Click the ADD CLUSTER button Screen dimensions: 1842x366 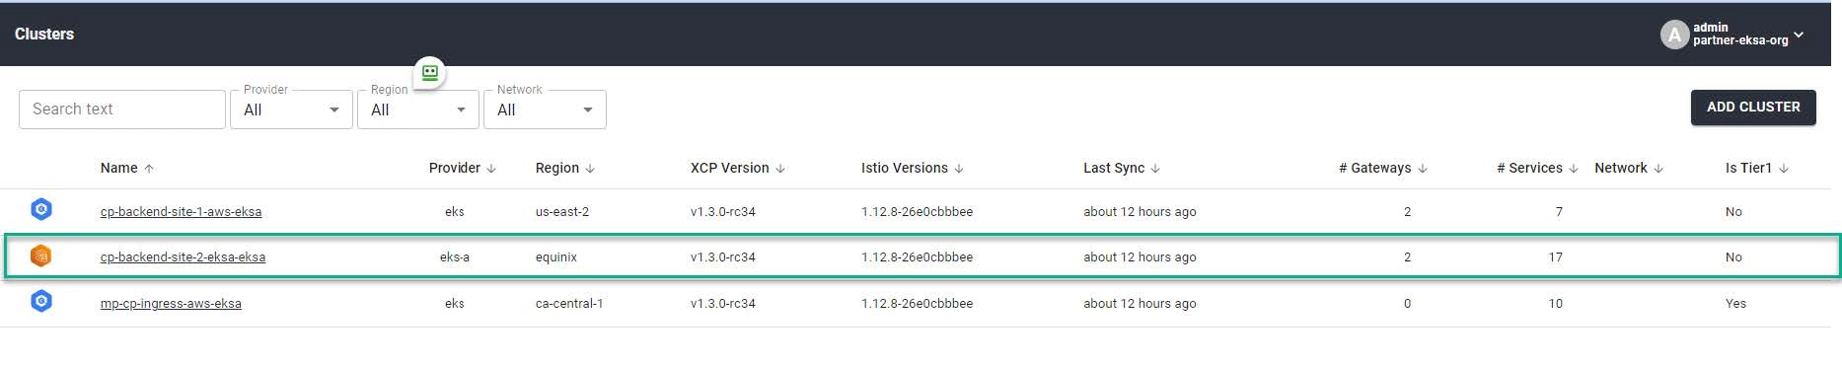tap(1753, 108)
